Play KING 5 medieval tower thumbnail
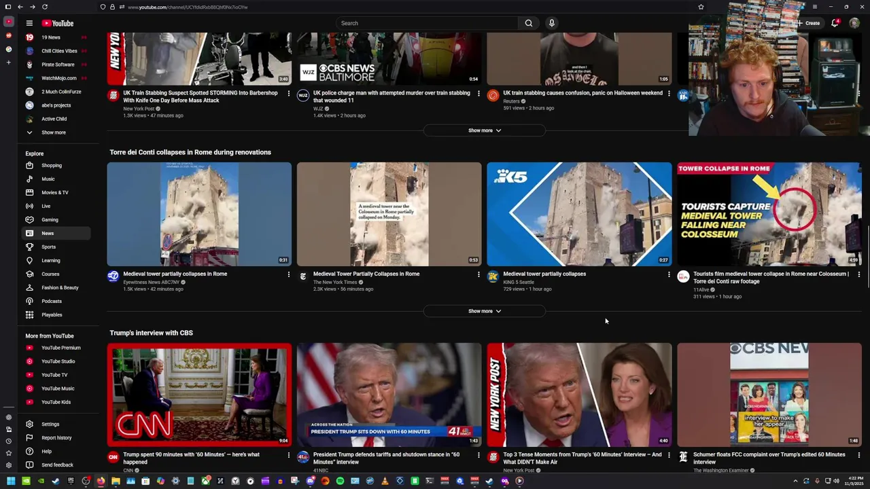The width and height of the screenshot is (870, 489). (579, 214)
